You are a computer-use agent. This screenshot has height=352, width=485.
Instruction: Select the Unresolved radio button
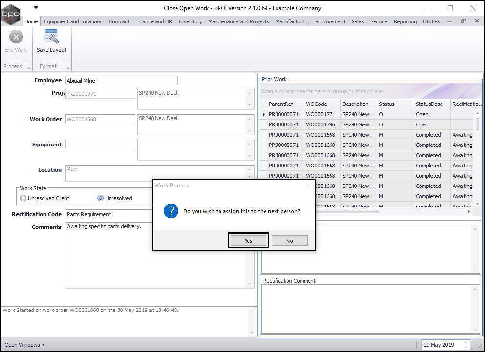tap(100, 198)
